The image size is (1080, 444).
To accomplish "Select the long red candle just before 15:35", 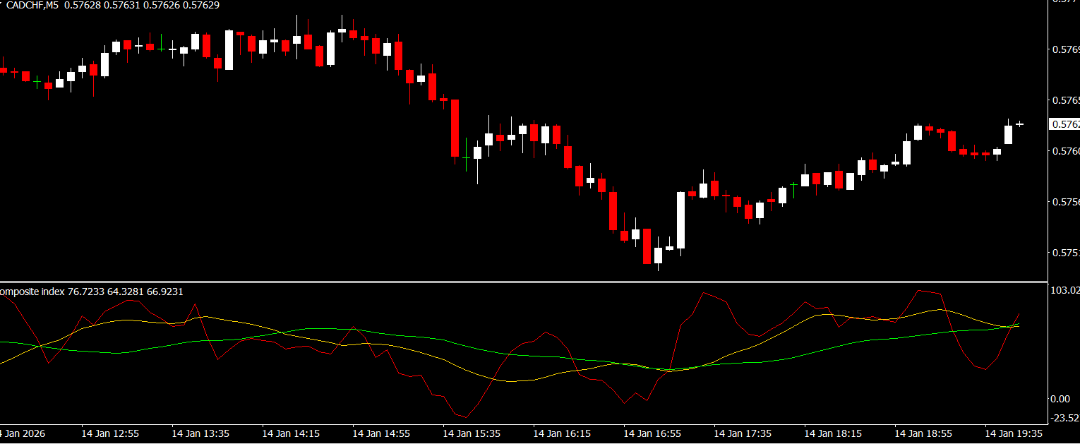I will 455,128.
